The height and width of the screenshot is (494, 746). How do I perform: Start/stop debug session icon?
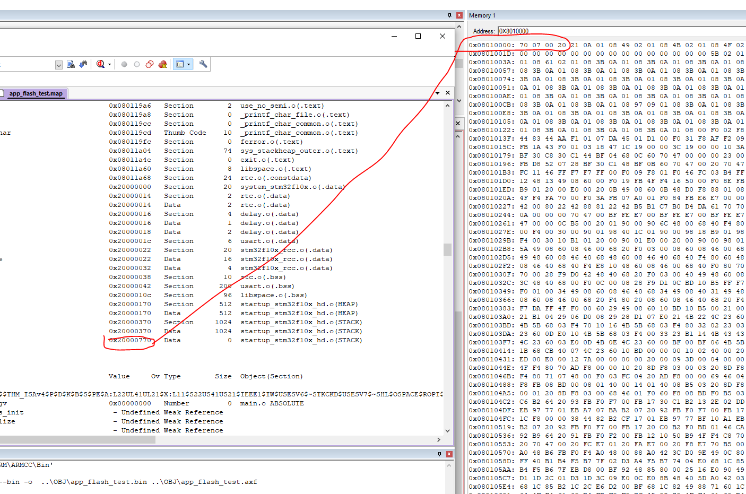point(101,64)
